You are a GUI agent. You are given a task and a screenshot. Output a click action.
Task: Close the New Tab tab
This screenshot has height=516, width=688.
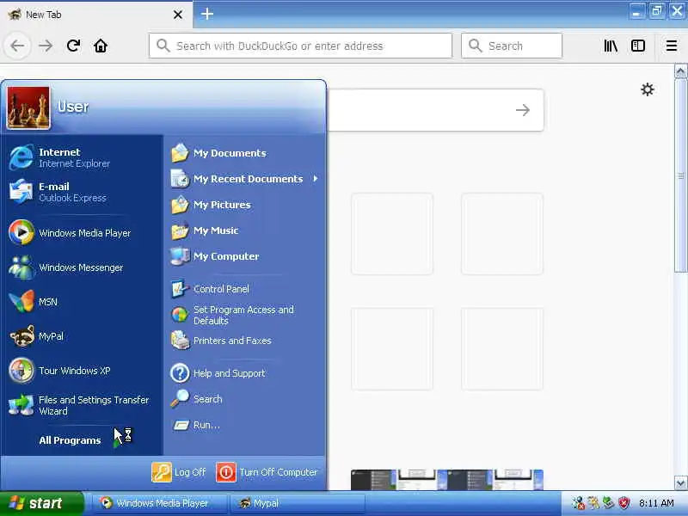tap(178, 15)
